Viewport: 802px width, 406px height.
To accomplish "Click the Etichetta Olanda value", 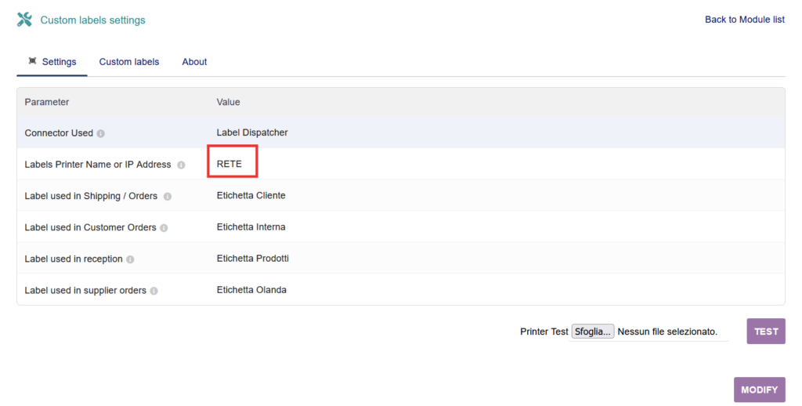I will coord(251,290).
